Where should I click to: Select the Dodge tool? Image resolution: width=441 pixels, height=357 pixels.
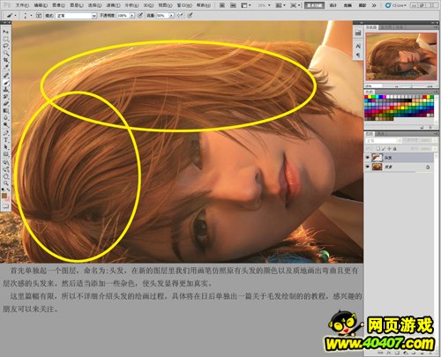point(5,125)
